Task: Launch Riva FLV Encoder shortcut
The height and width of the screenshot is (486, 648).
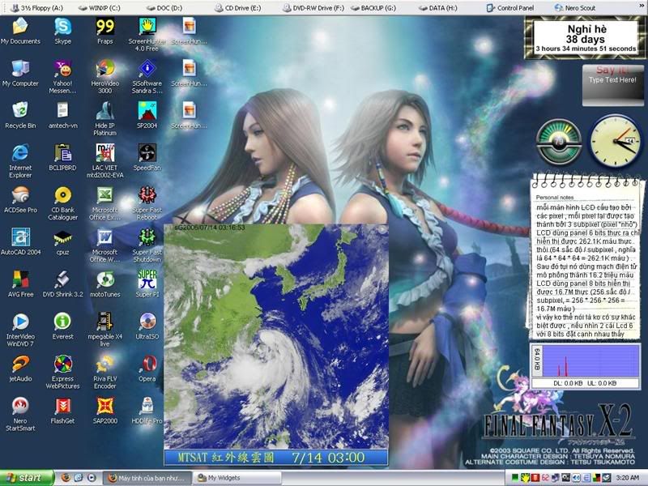Action: 105,372
